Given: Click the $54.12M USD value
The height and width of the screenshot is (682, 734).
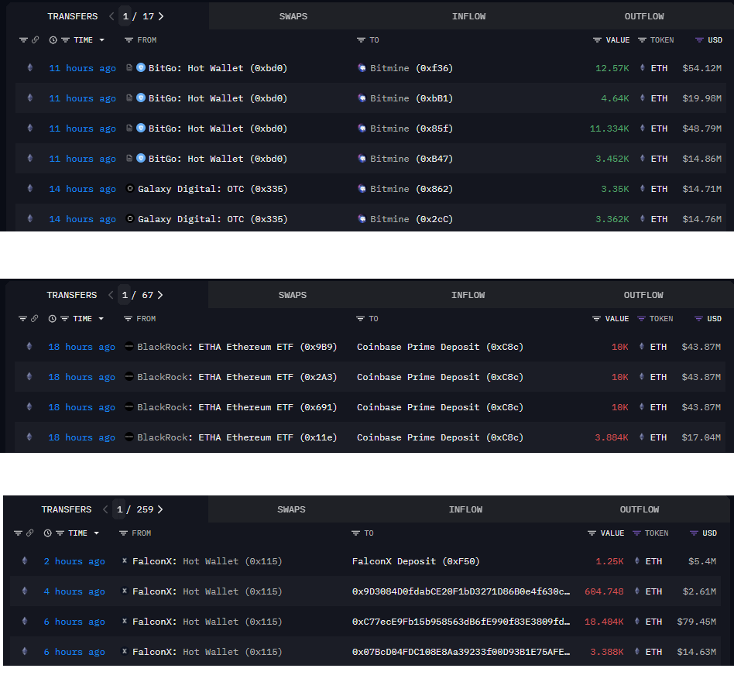Looking at the screenshot, I should tap(701, 68).
